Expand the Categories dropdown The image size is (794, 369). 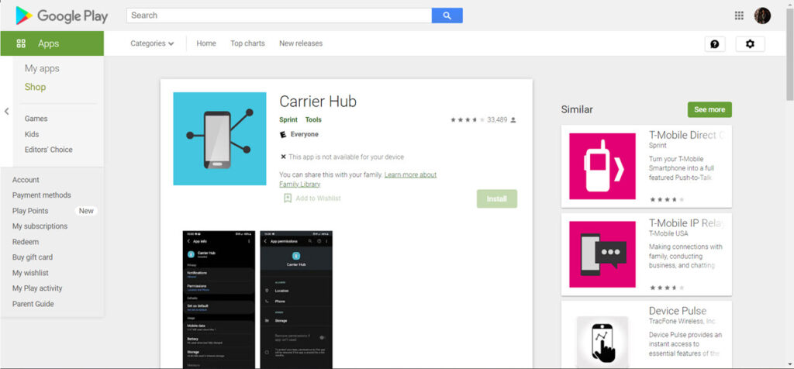pyautogui.click(x=152, y=43)
